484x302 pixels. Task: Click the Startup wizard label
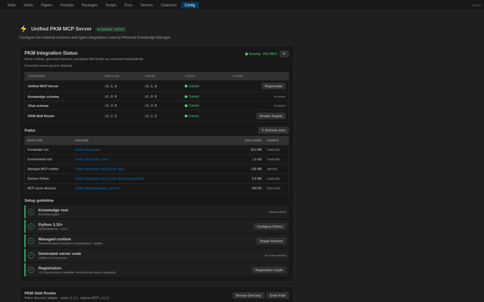click(277, 212)
